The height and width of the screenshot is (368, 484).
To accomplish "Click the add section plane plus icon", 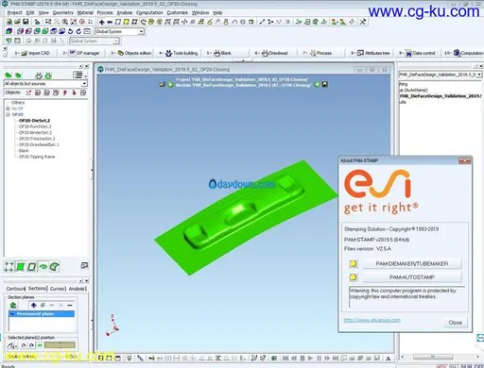I will [34, 305].
